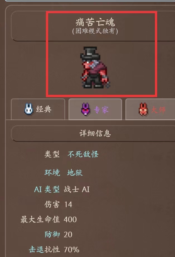This screenshot has width=175, height=257.
Task: Select the damage value 14
Action: point(68,204)
